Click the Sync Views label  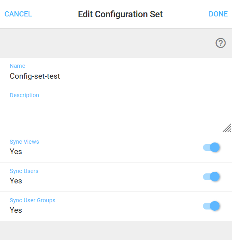pos(24,142)
